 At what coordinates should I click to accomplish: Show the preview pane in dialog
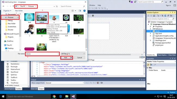click(80, 11)
